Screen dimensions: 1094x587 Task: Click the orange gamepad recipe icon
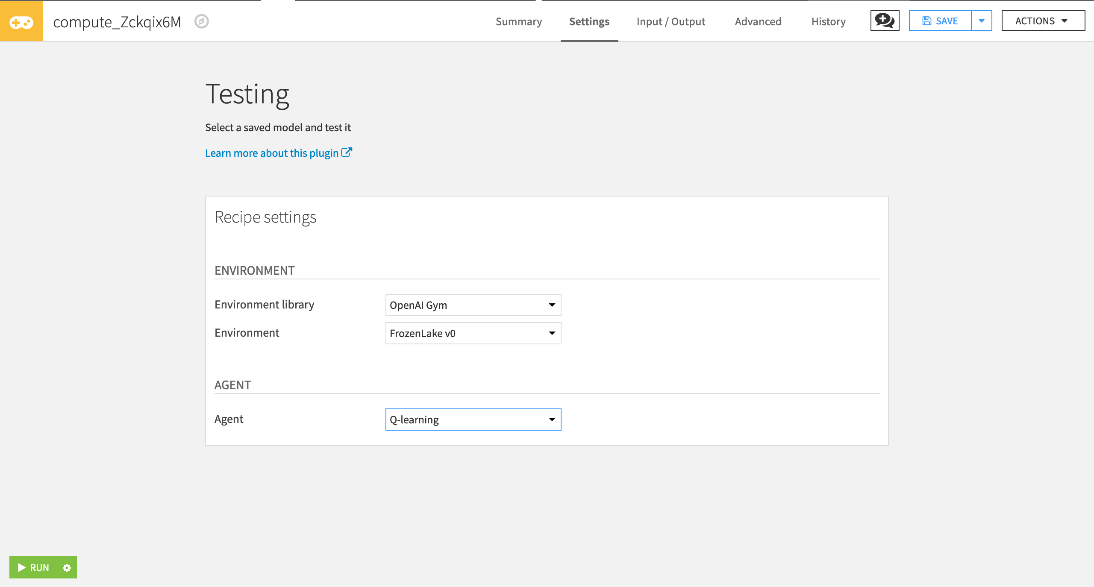pyautogui.click(x=21, y=21)
